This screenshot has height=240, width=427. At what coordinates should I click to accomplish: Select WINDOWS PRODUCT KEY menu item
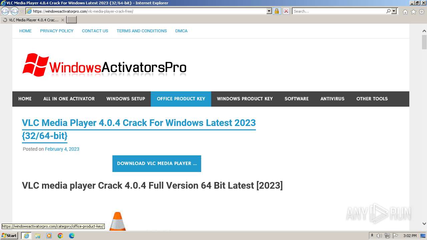pos(245,99)
